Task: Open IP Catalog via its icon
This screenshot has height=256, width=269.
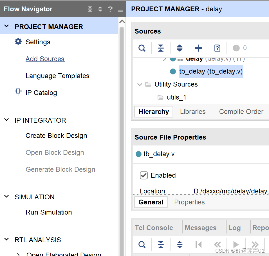Action: [18, 92]
